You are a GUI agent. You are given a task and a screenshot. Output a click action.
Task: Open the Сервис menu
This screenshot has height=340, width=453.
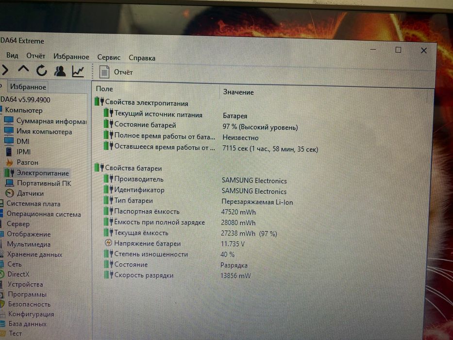tap(109, 57)
